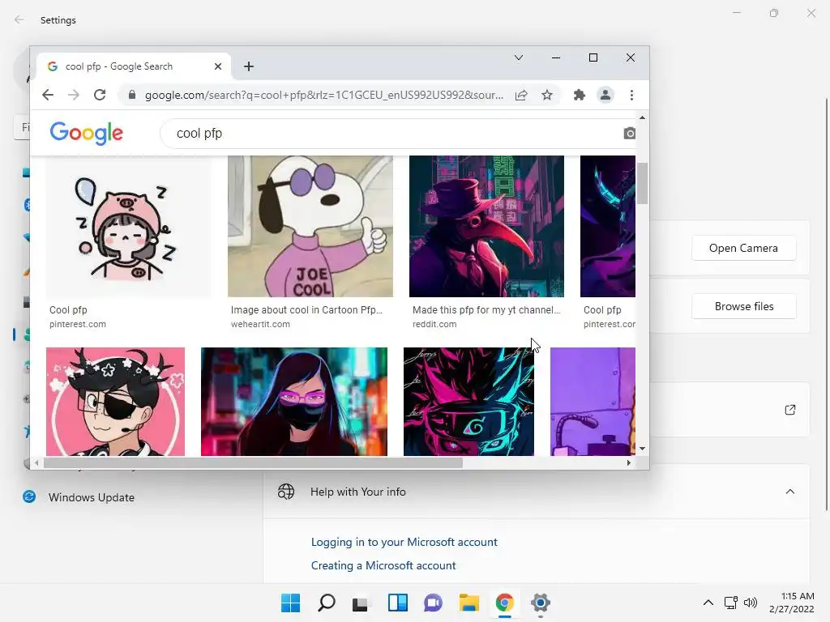The height and width of the screenshot is (622, 830).
Task: Click 'Made this pfp for my yt channel' caption
Action: [486, 310]
